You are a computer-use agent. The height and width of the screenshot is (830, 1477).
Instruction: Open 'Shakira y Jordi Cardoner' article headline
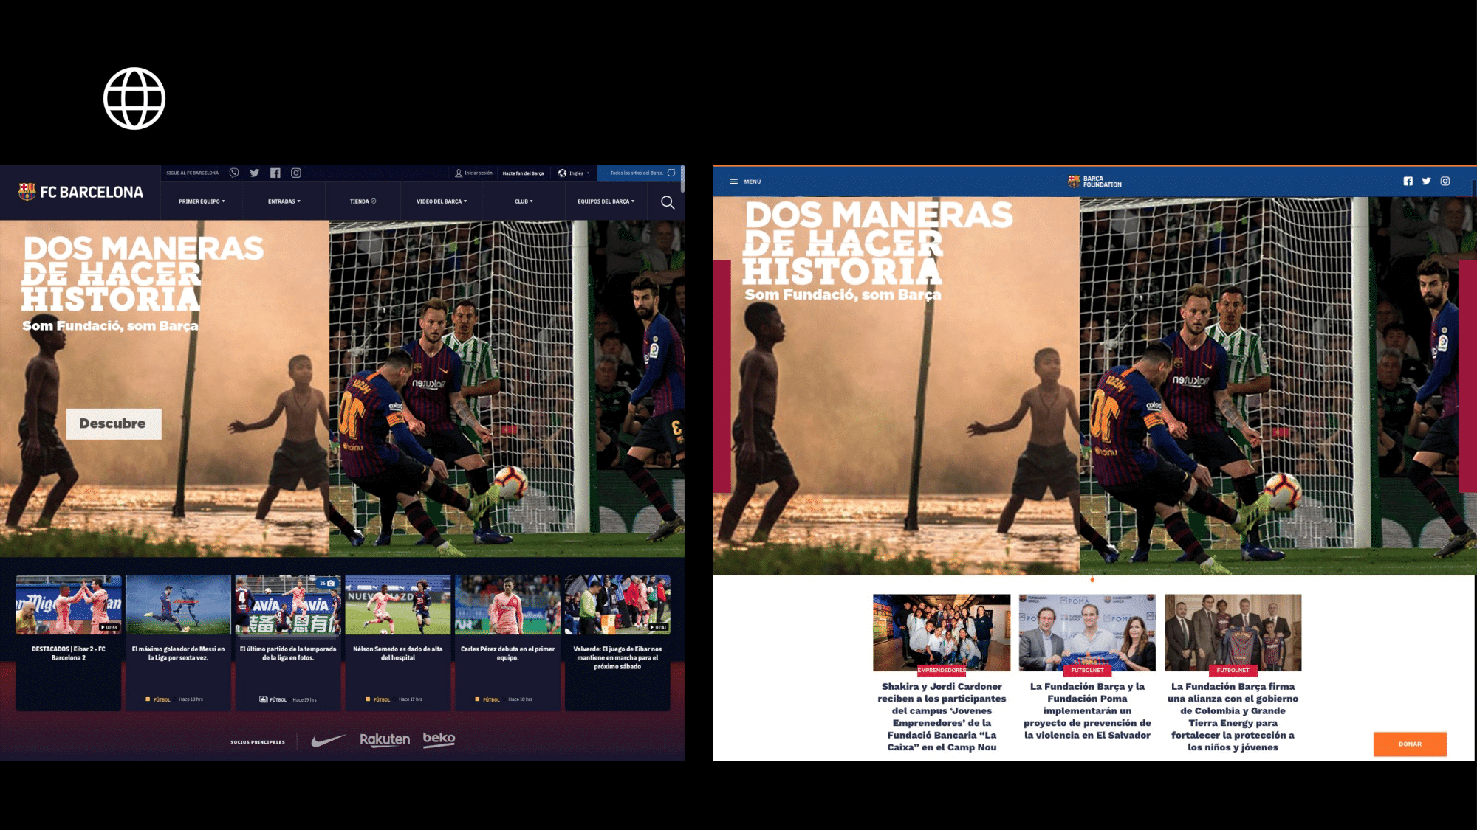[x=942, y=716]
